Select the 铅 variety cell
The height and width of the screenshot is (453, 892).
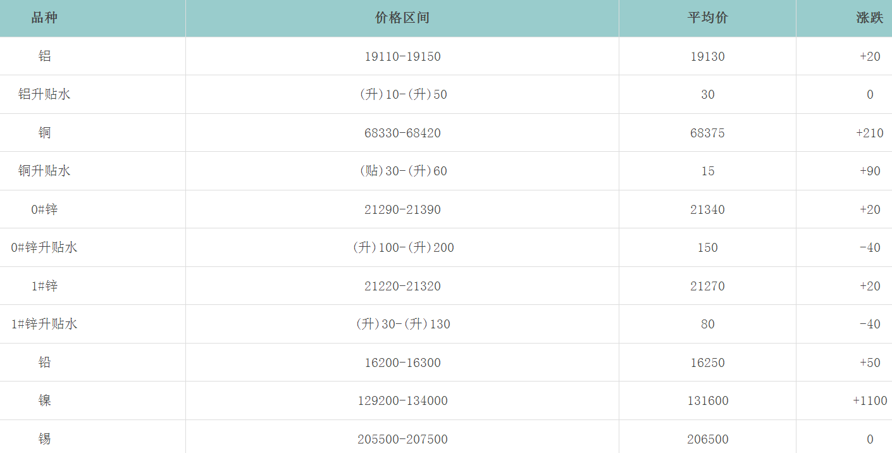44,363
